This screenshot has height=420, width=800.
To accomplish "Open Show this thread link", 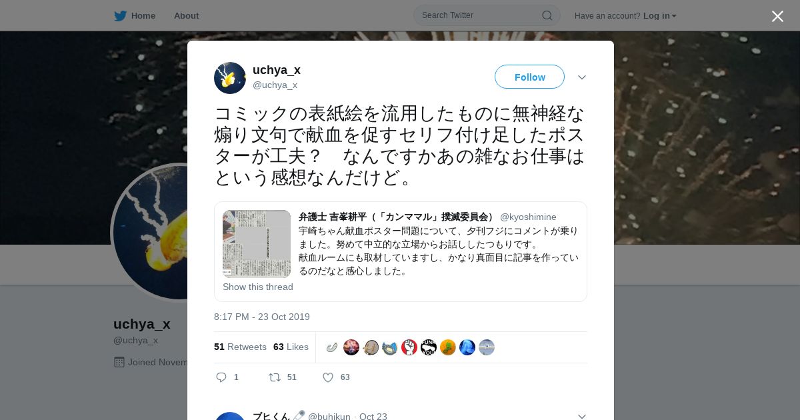I will pos(258,287).
